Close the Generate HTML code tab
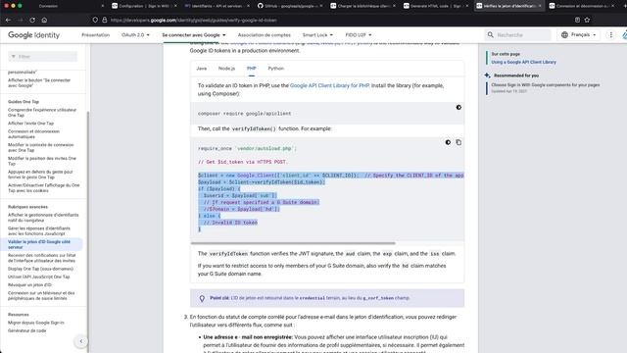The image size is (627, 353). [x=466, y=6]
